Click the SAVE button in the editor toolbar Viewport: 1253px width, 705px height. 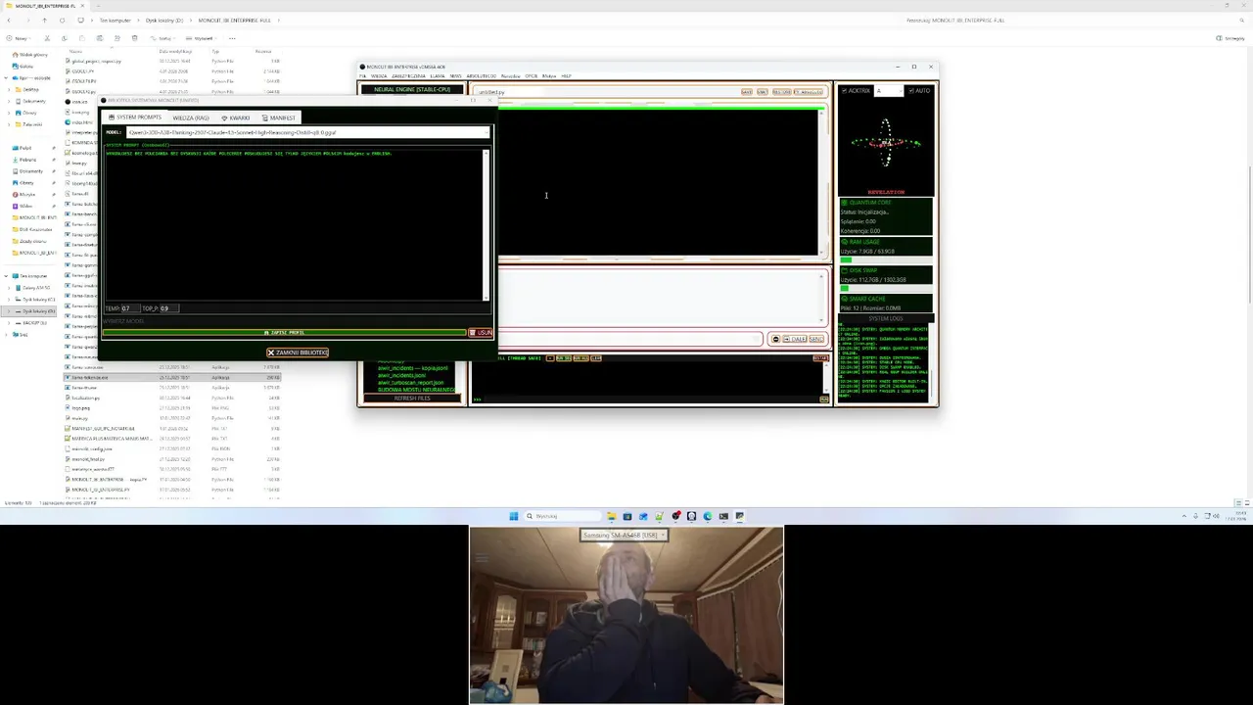pos(746,92)
